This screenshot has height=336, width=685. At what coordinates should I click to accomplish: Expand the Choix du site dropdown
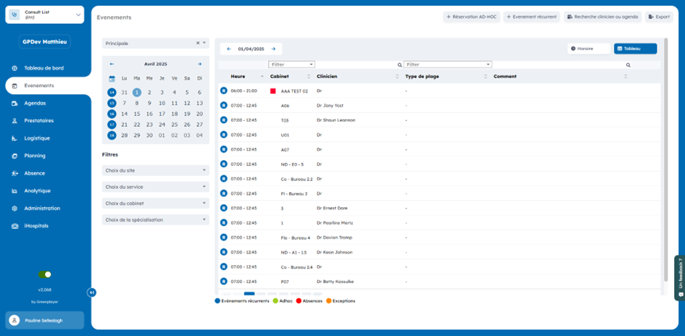tap(155, 171)
